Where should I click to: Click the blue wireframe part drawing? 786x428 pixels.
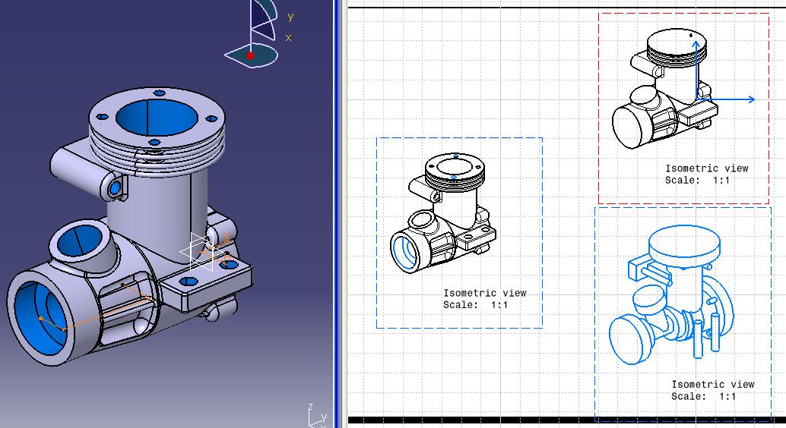pyautogui.click(x=672, y=294)
